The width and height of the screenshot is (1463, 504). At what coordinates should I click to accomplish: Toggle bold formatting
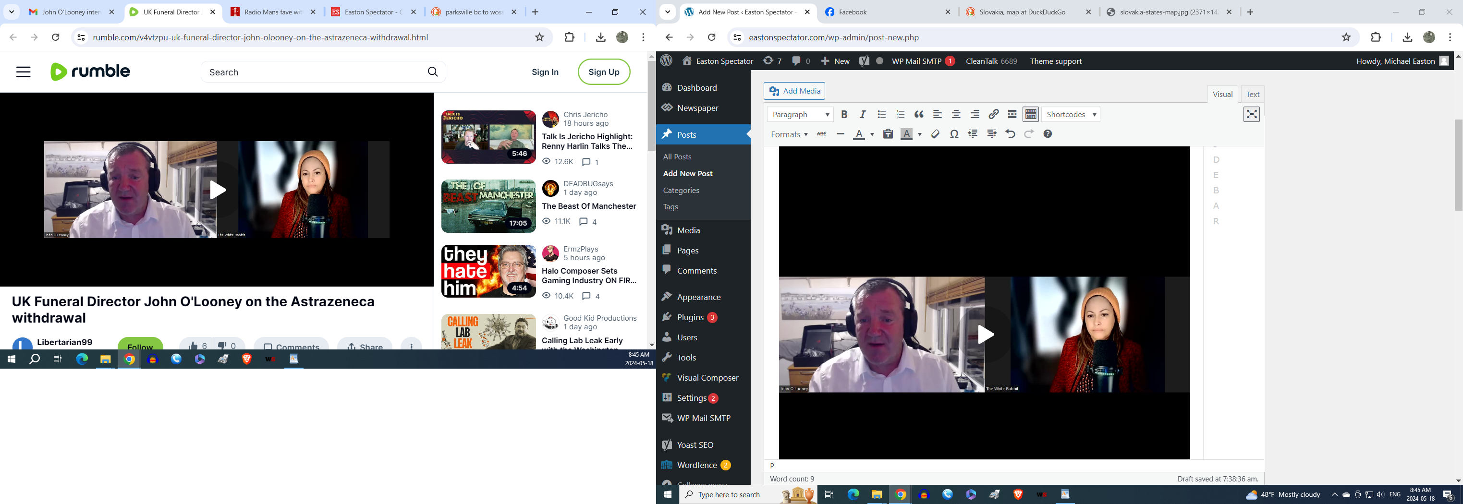[844, 115]
